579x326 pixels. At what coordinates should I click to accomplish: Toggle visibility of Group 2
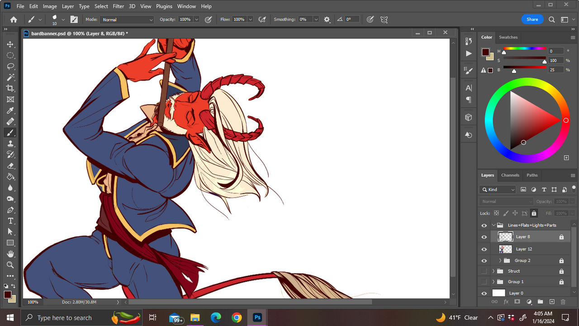click(x=484, y=260)
